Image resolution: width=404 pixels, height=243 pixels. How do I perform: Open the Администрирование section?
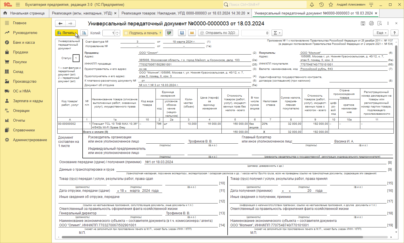pyautogui.click(x=26, y=140)
